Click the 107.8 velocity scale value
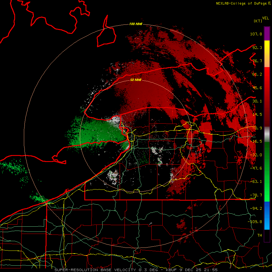 point(256,34)
